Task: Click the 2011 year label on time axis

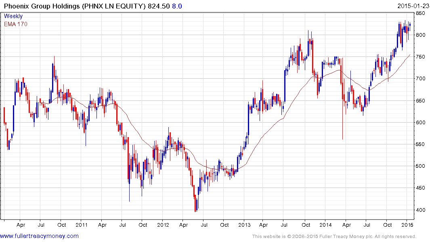Action: point(82,225)
